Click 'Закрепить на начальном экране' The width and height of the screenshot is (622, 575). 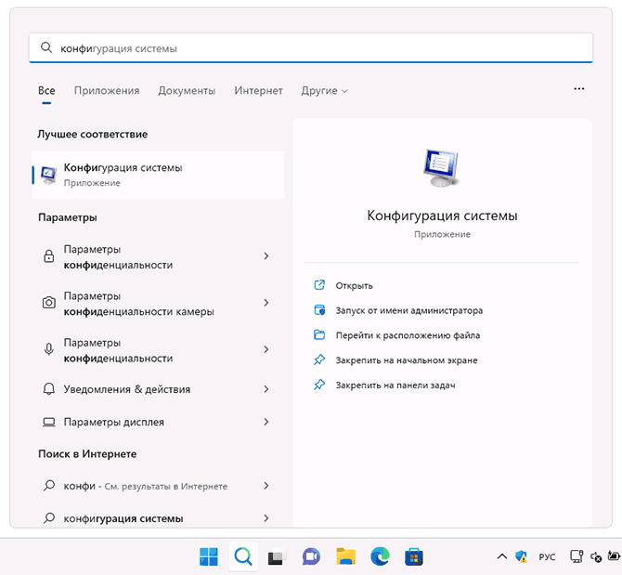click(407, 360)
